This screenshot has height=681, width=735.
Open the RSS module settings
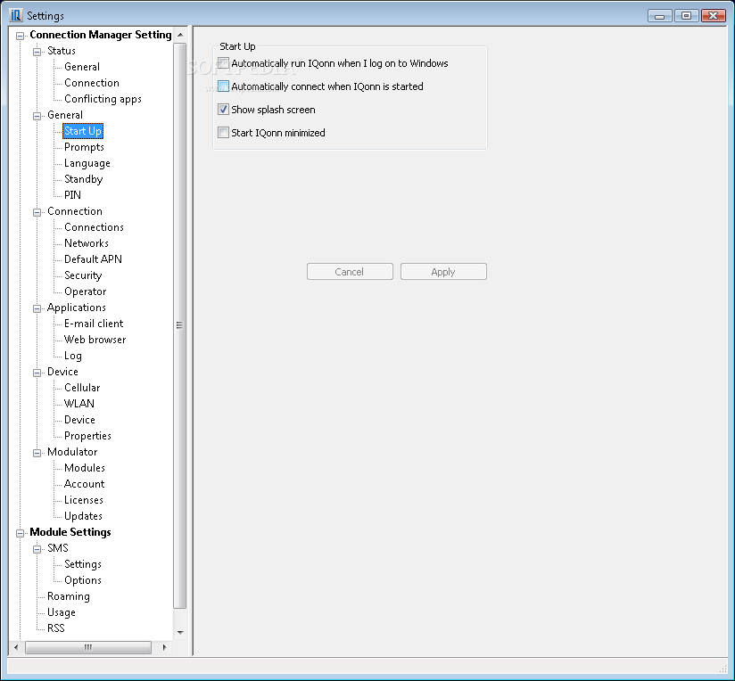(x=56, y=628)
